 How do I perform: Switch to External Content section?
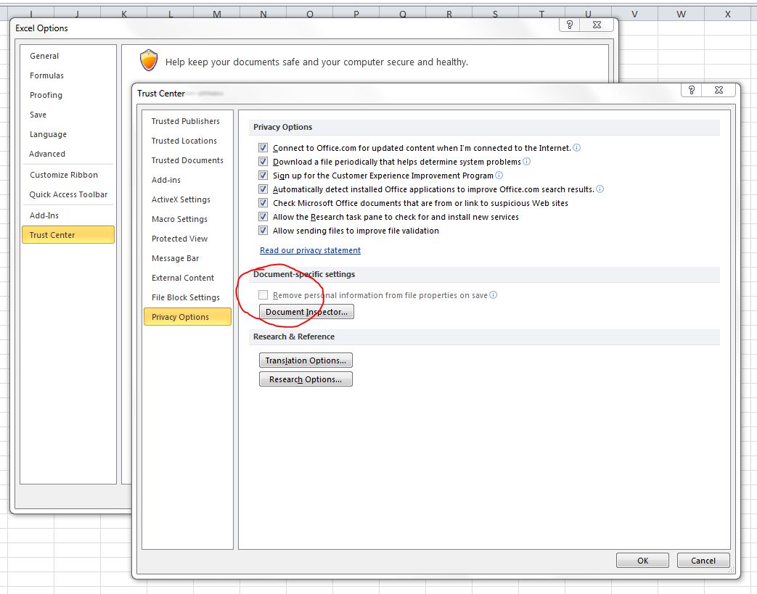coord(182,278)
